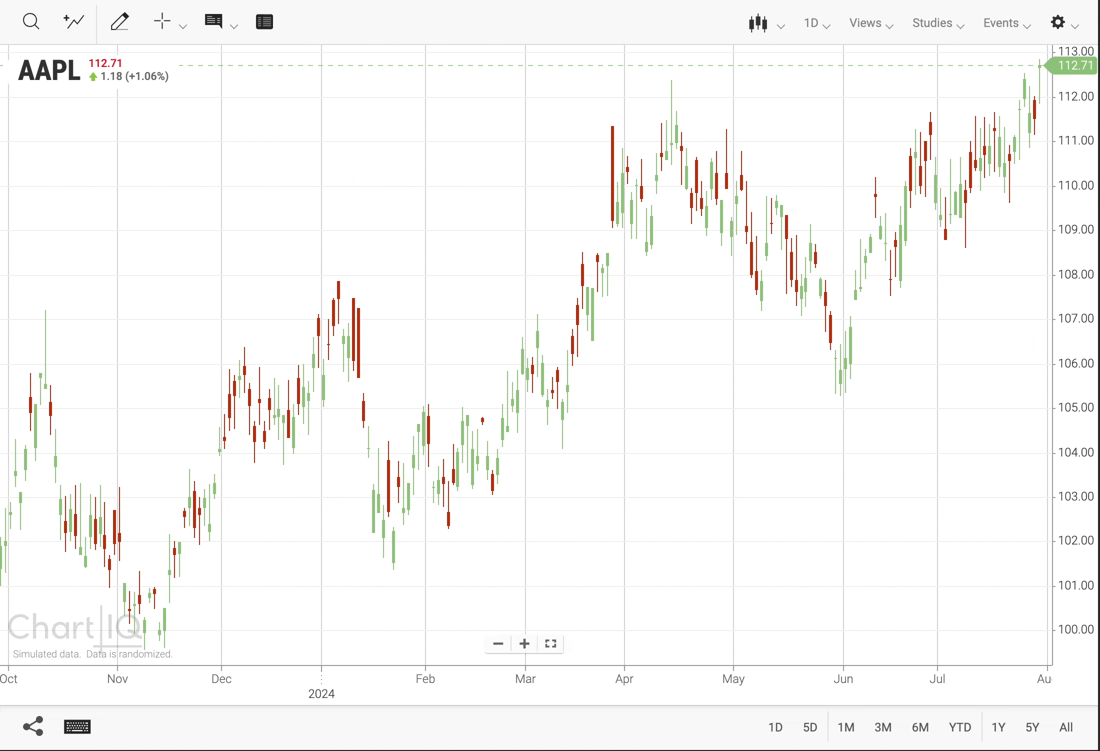The height and width of the screenshot is (751, 1100).
Task: Set range to YTD
Action: pos(960,727)
